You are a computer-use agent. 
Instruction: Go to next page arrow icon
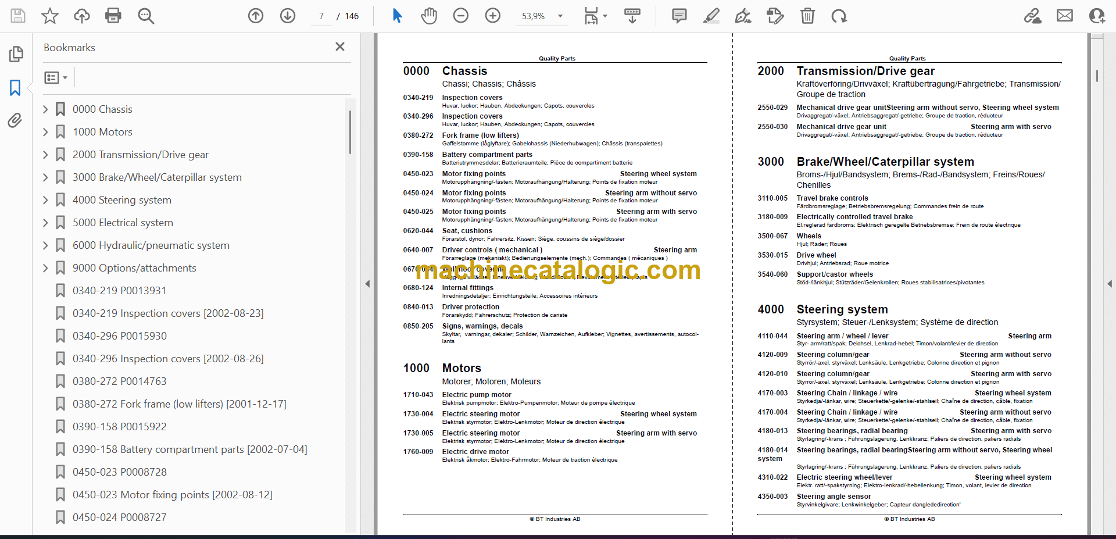[x=288, y=16]
